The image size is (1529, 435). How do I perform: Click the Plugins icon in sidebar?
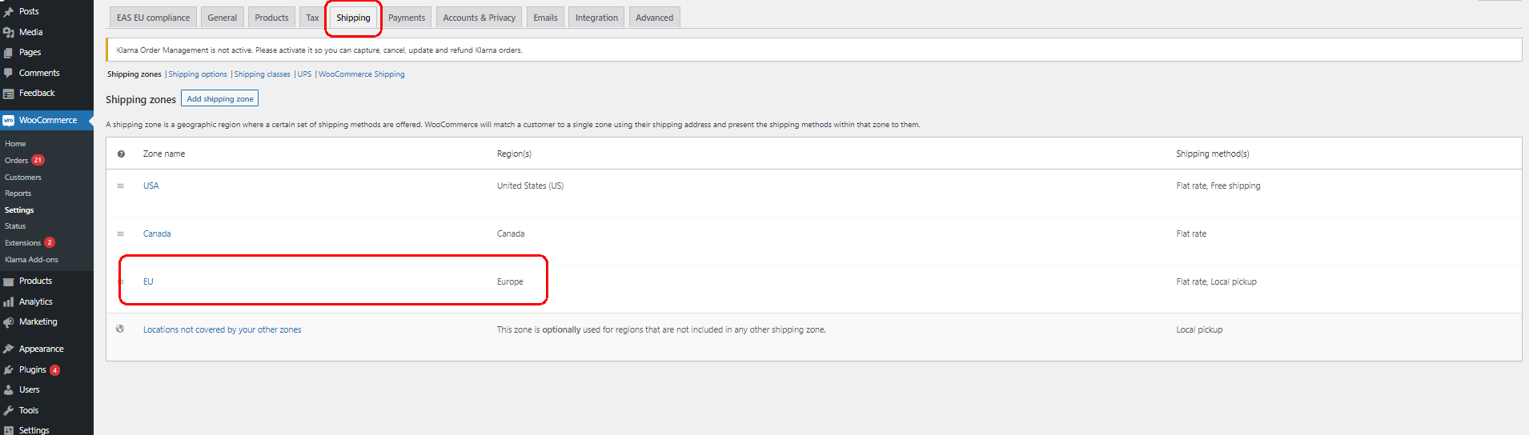click(x=8, y=370)
